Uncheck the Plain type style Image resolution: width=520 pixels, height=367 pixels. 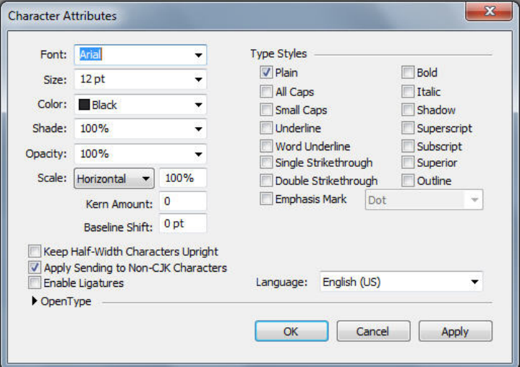pos(266,73)
